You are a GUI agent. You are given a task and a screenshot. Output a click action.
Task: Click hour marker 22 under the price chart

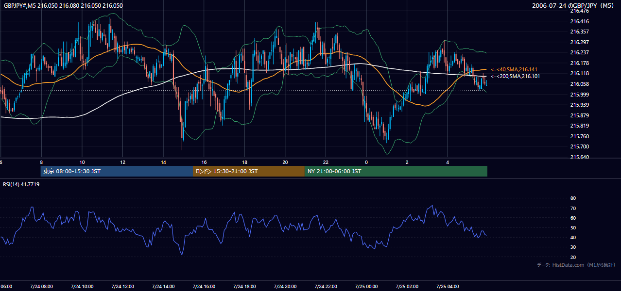[x=326, y=162]
